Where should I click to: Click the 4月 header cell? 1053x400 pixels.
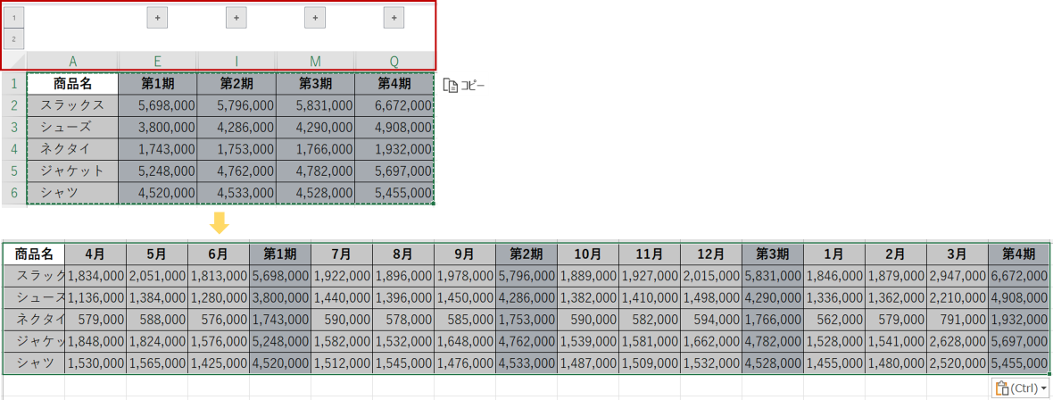[x=95, y=254]
